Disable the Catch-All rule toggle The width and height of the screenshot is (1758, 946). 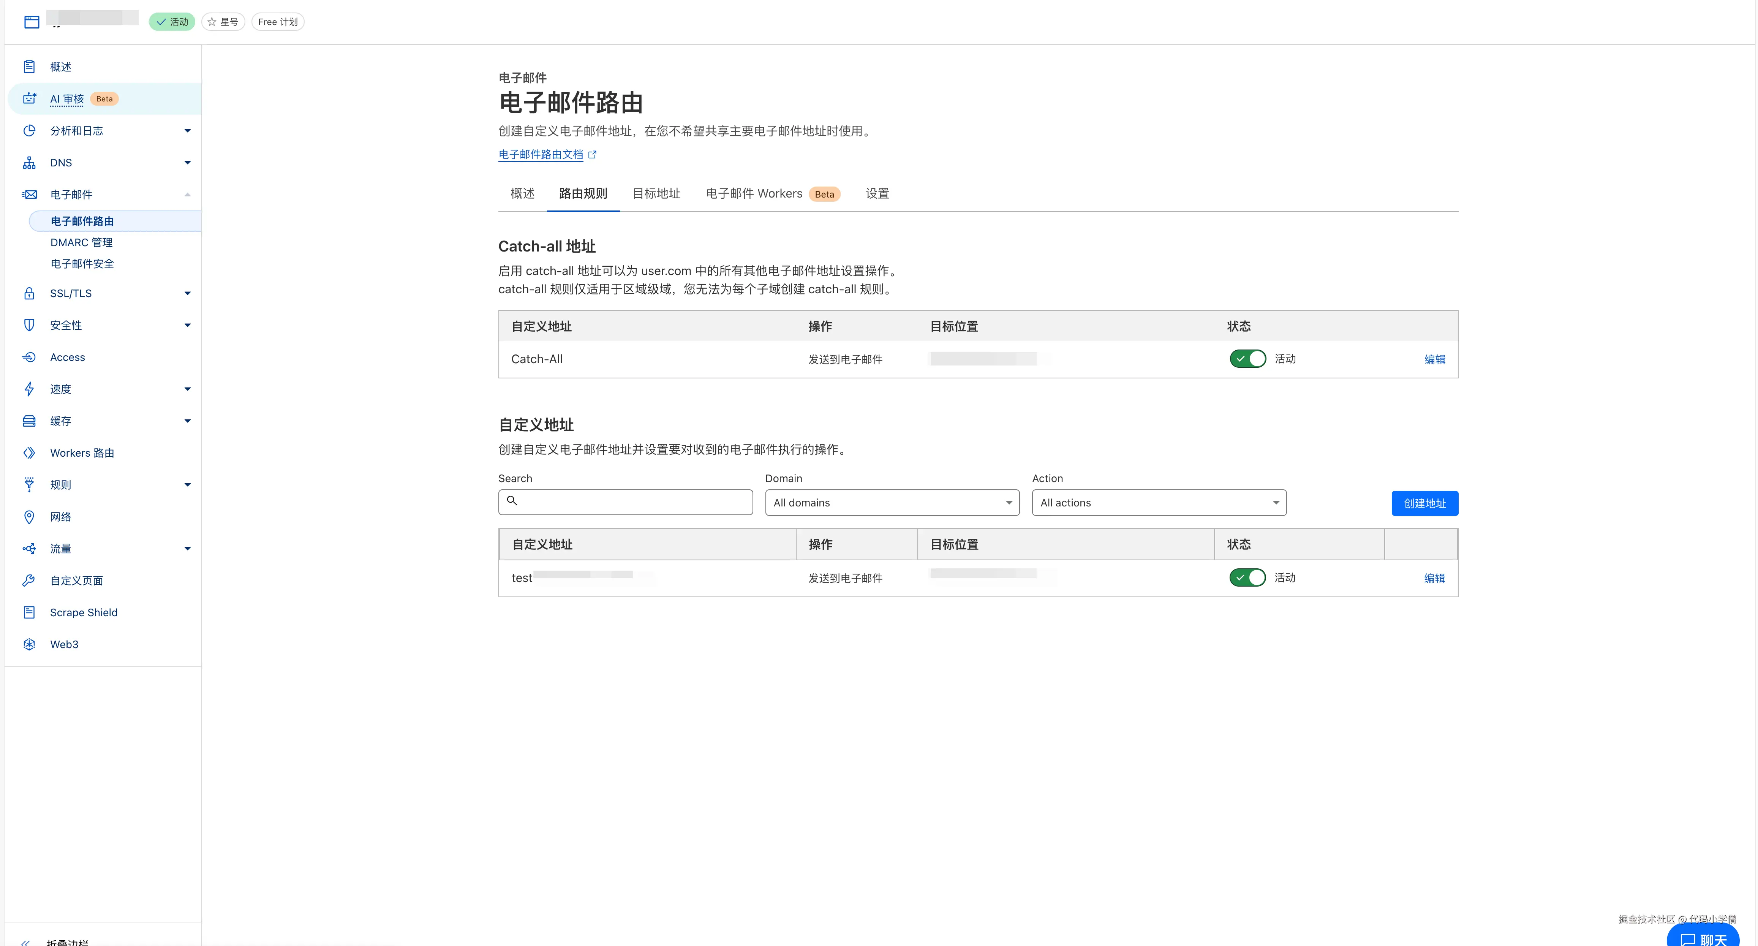pos(1247,359)
